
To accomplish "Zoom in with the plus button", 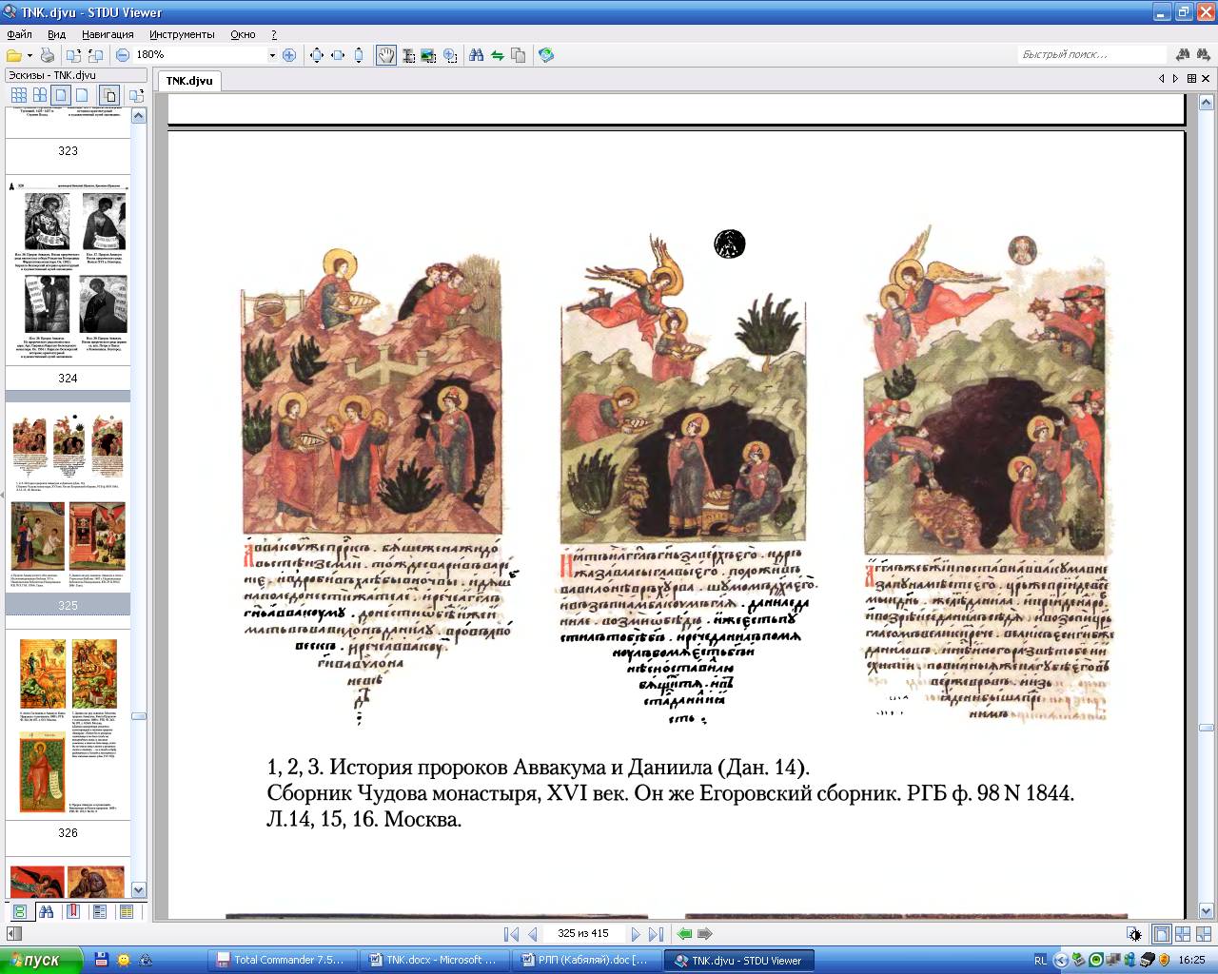I will pyautogui.click(x=289, y=55).
